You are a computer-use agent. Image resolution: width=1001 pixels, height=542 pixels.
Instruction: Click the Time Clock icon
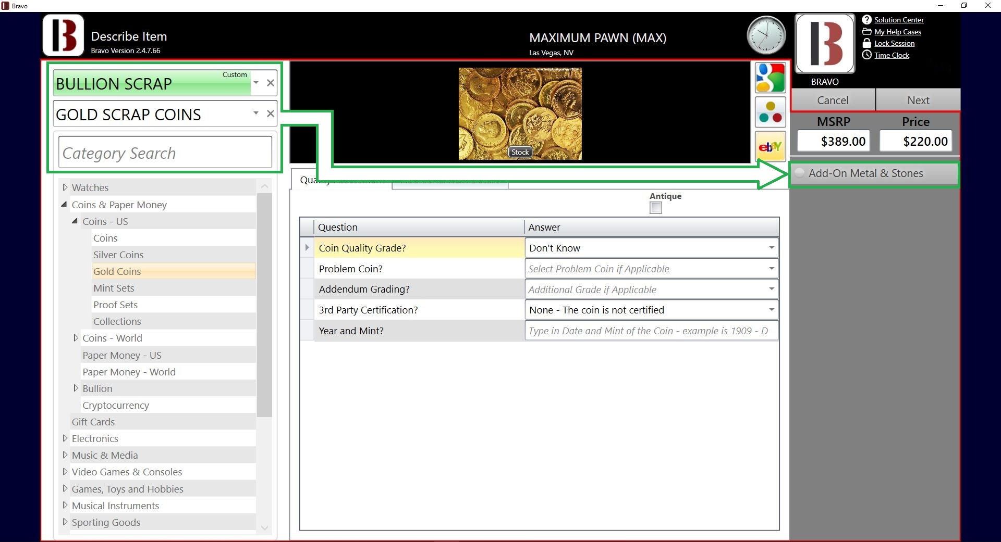click(x=866, y=55)
